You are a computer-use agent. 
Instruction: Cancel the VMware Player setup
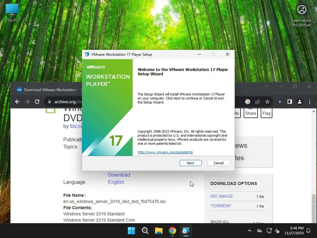click(219, 163)
